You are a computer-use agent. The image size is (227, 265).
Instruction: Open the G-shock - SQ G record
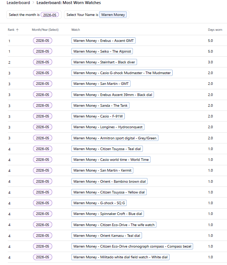[99, 203]
